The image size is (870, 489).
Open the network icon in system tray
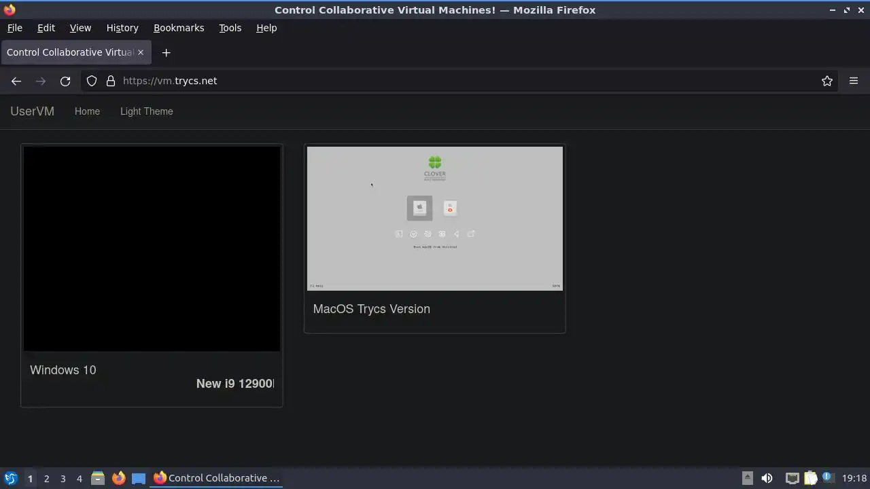click(x=792, y=478)
